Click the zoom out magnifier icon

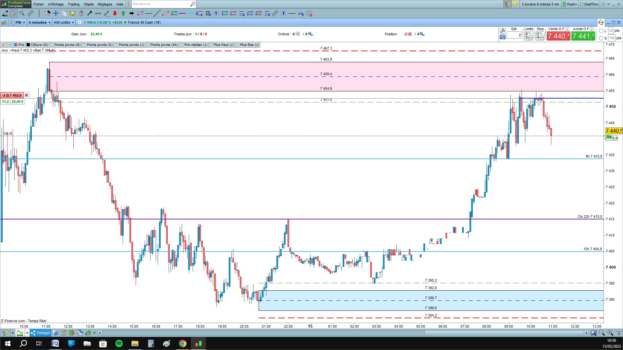click(602, 333)
